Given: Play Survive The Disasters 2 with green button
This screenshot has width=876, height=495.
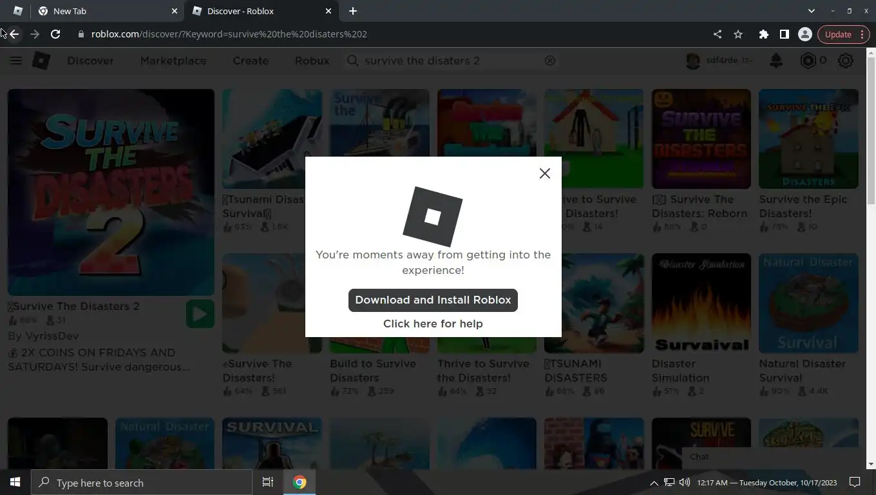Looking at the screenshot, I should coord(200,314).
